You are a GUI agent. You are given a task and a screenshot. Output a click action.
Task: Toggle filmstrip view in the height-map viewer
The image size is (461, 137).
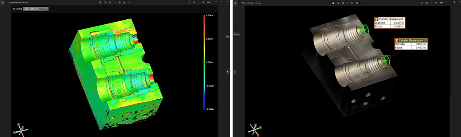(194, 2)
